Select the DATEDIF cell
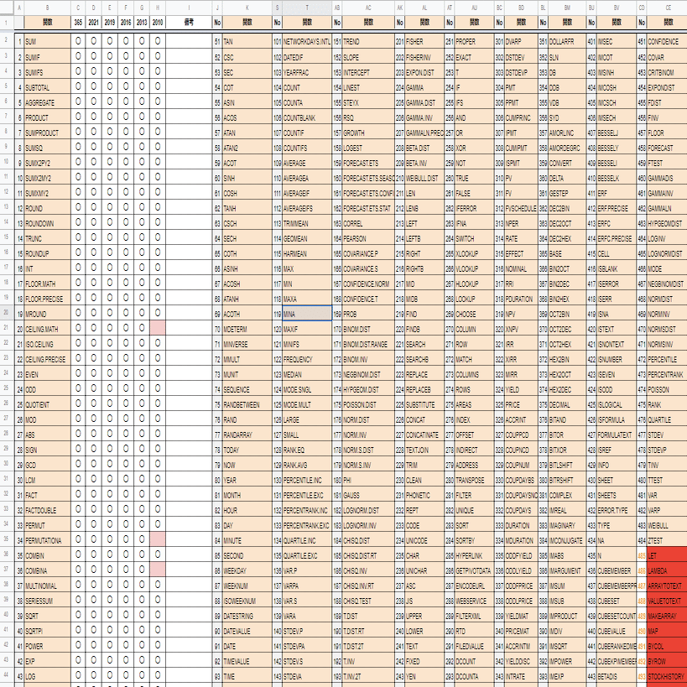Viewport: 687px width, 687px height. (307, 57)
